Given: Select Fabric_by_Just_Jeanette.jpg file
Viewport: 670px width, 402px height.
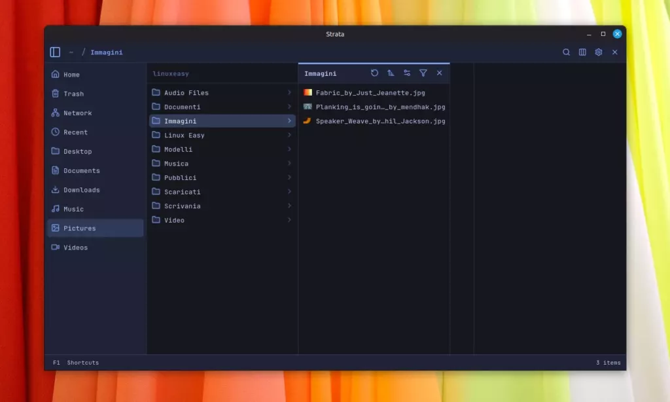Looking at the screenshot, I should point(374,93).
